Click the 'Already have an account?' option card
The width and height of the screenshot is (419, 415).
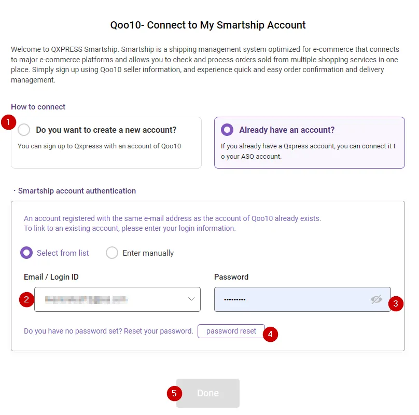(309, 143)
